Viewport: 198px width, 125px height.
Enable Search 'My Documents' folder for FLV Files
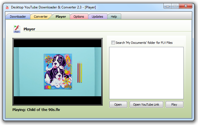point(113,43)
